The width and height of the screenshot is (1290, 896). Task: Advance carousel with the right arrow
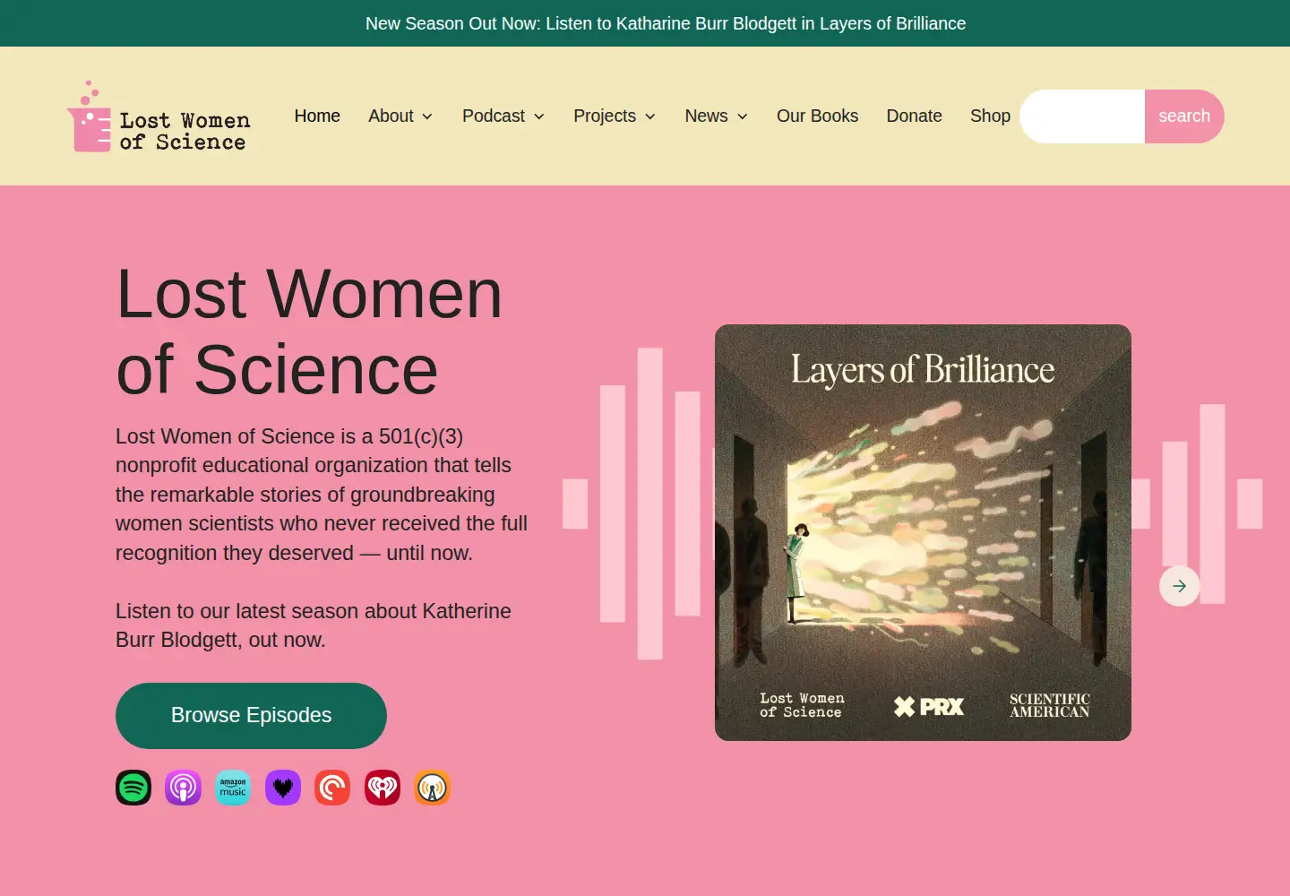1180,586
